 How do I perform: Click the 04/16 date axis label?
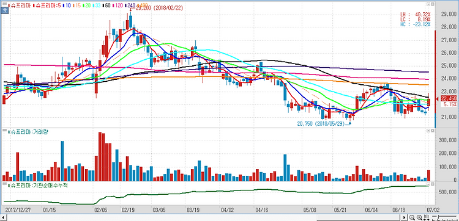(262, 209)
